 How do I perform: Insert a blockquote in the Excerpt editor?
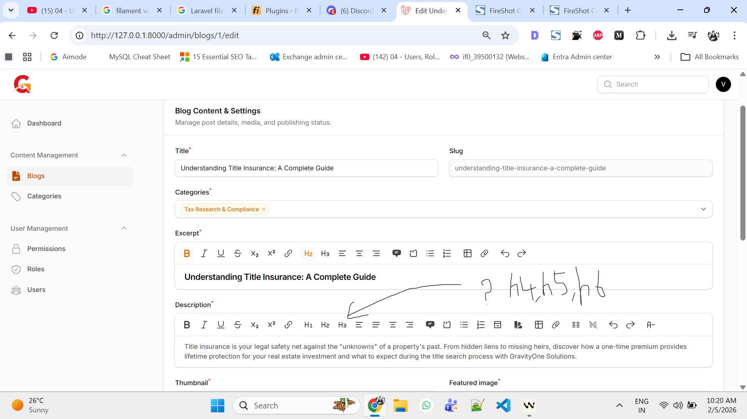click(396, 253)
